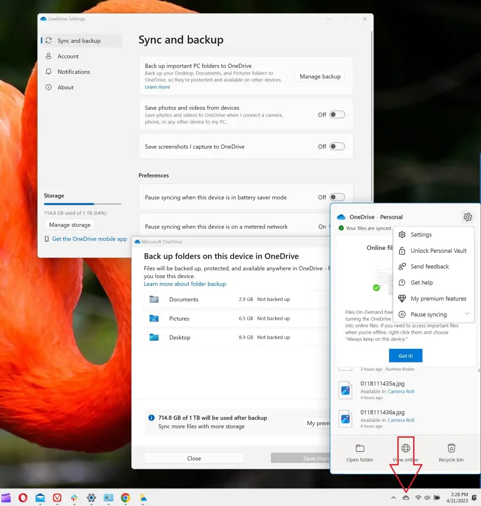Expand the Pause syncing chevron
The height and width of the screenshot is (506, 481).
tap(467, 314)
